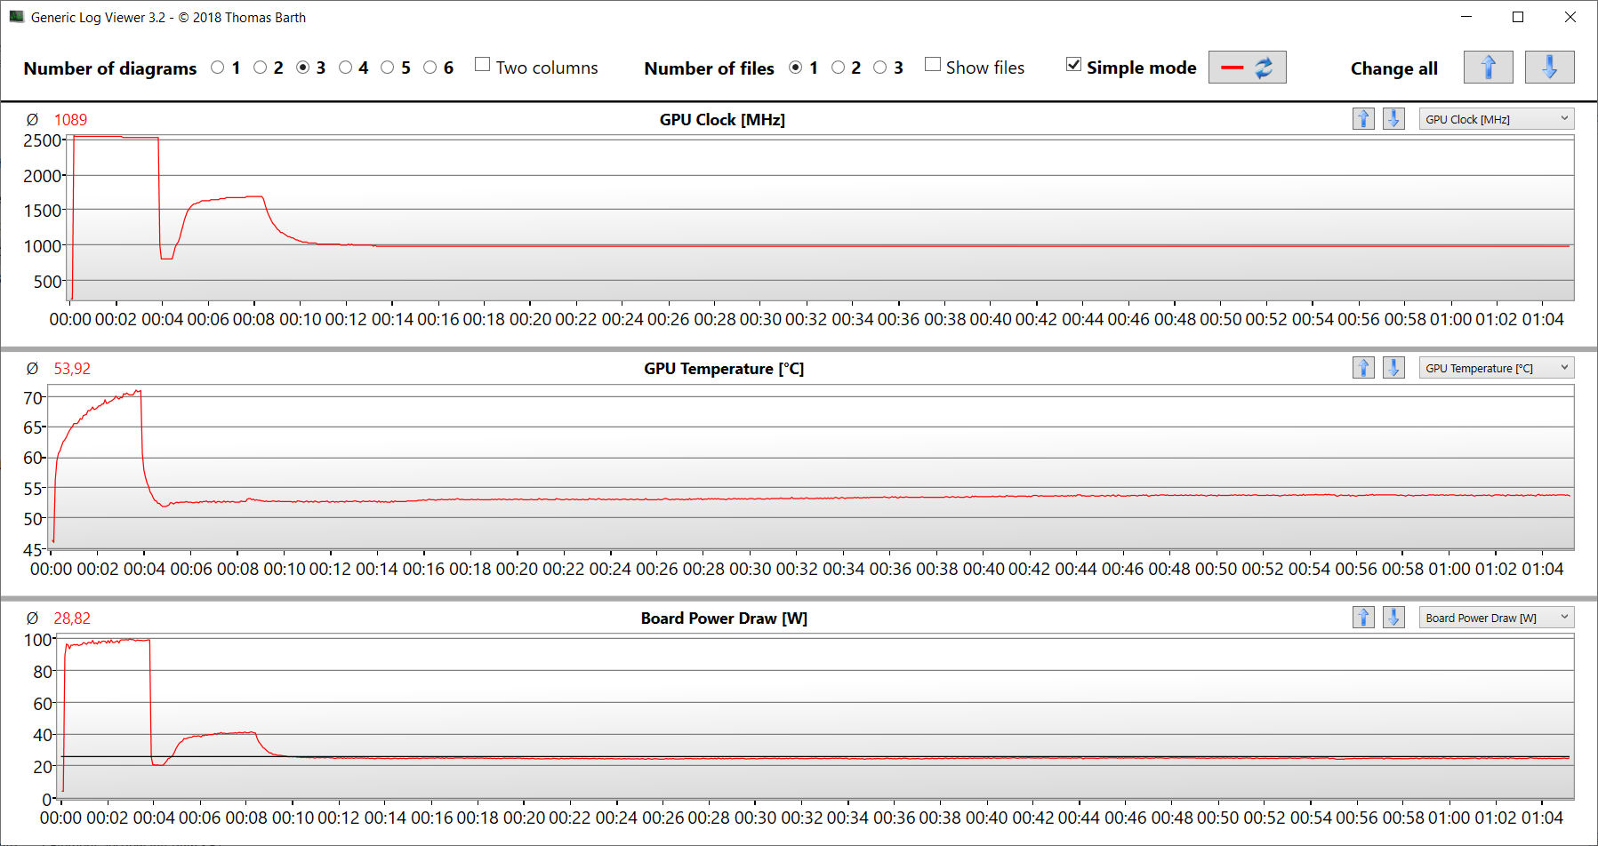This screenshot has height=846, width=1598.
Task: Click down arrow beside GPU Temperature dropdown
Action: (1393, 368)
